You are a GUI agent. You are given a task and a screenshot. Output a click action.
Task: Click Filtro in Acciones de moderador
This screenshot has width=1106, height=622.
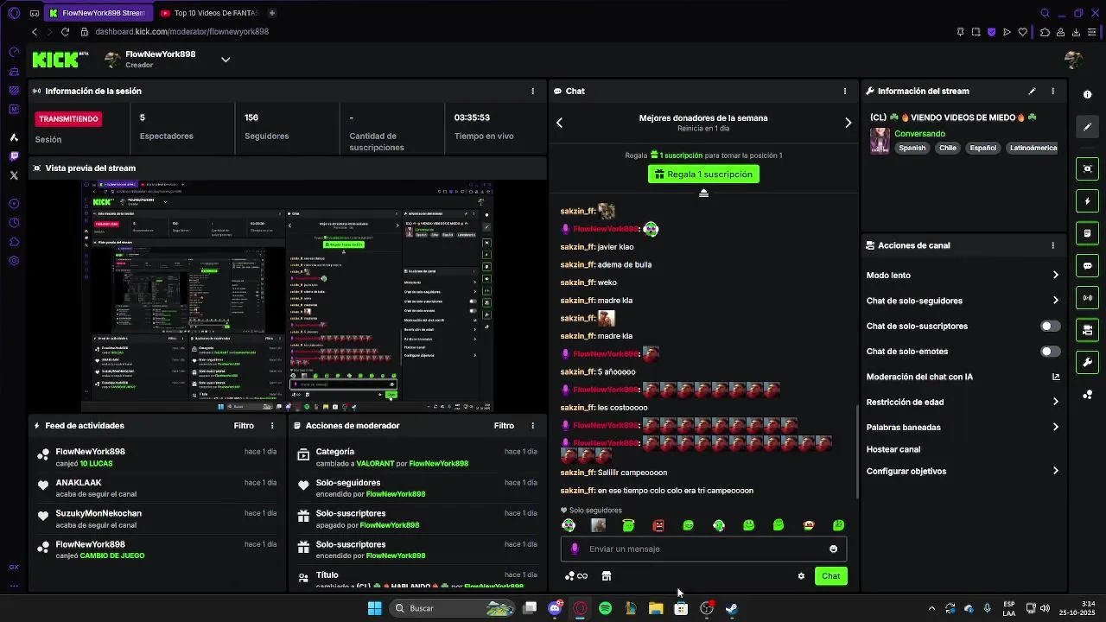coord(504,426)
